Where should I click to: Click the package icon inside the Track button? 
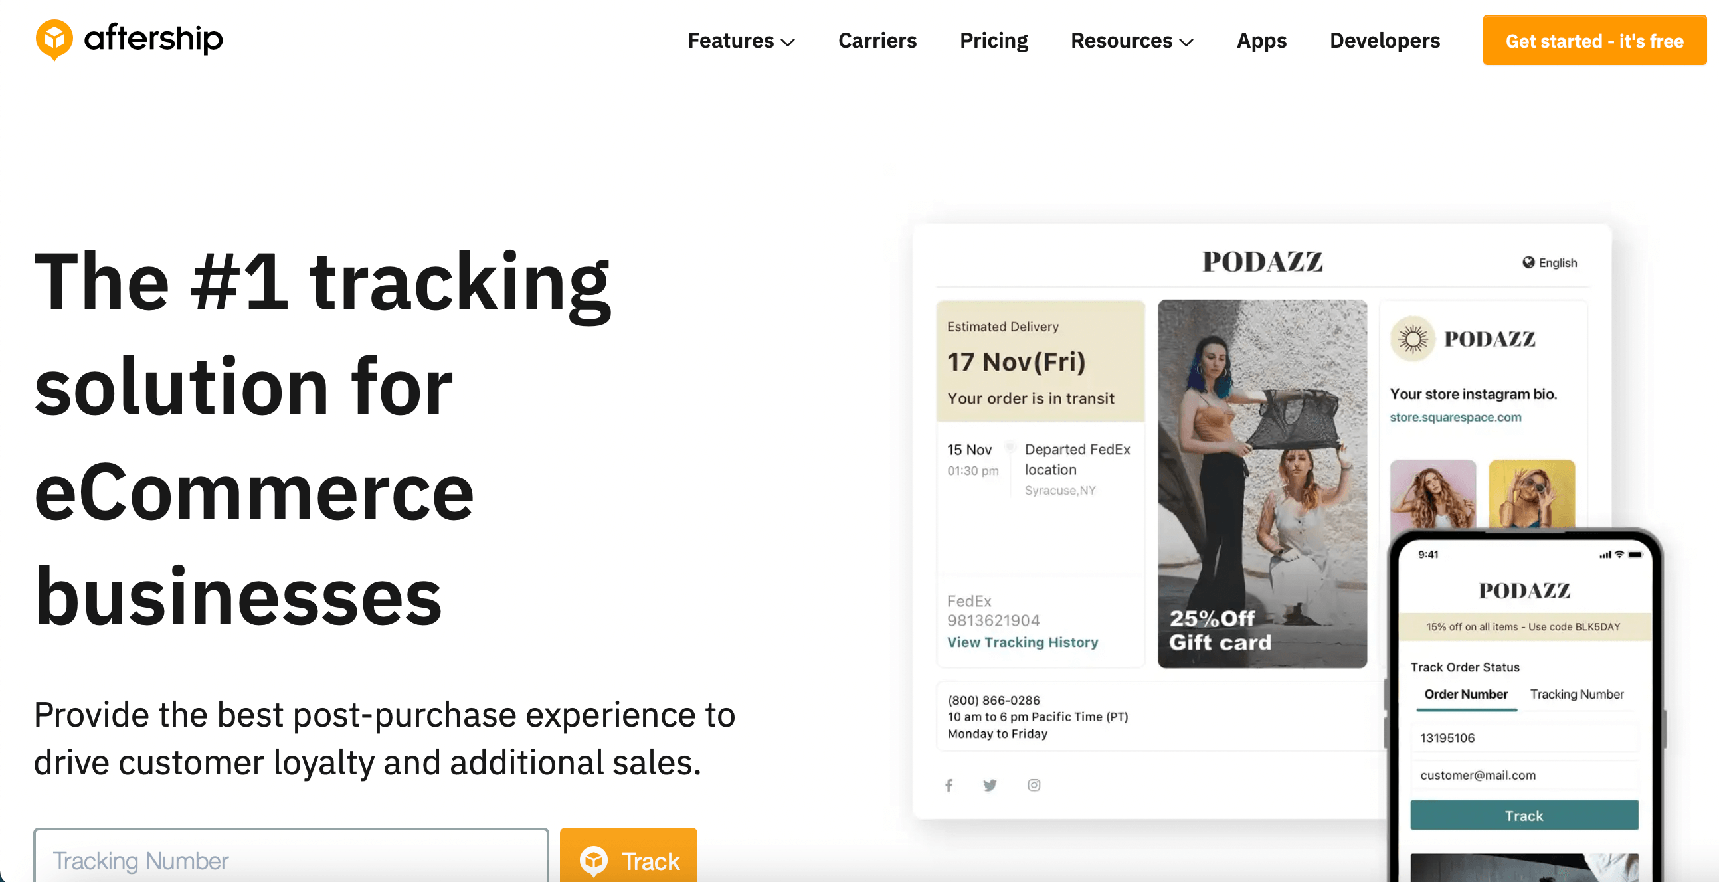tap(594, 859)
